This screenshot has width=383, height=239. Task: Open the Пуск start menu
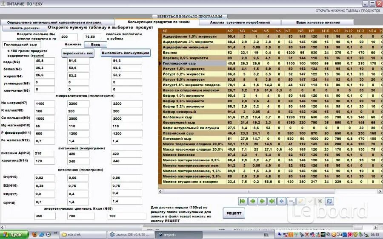pos(14,235)
